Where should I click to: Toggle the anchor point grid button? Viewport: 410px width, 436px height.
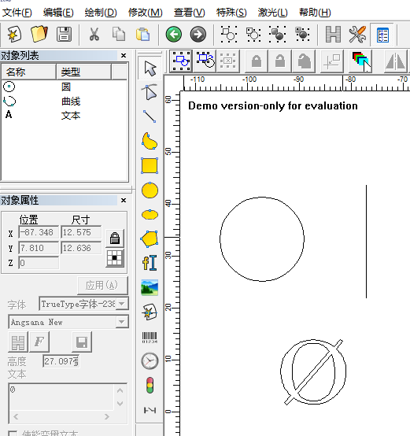115,258
